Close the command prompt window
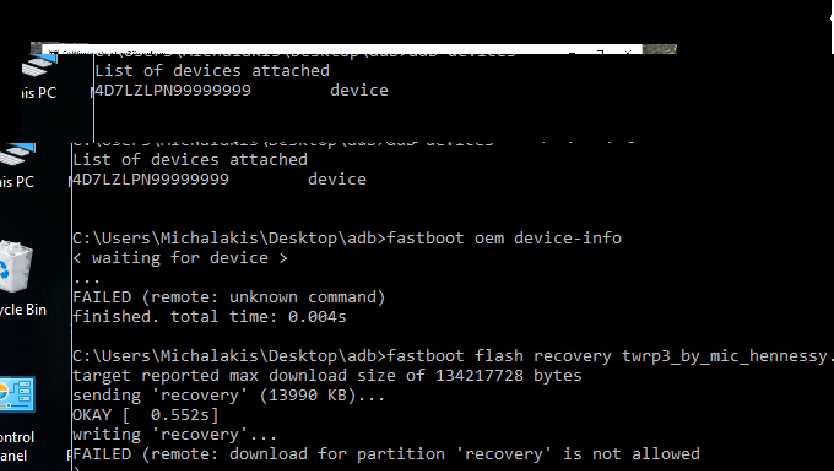The width and height of the screenshot is (834, 471). pos(627,53)
